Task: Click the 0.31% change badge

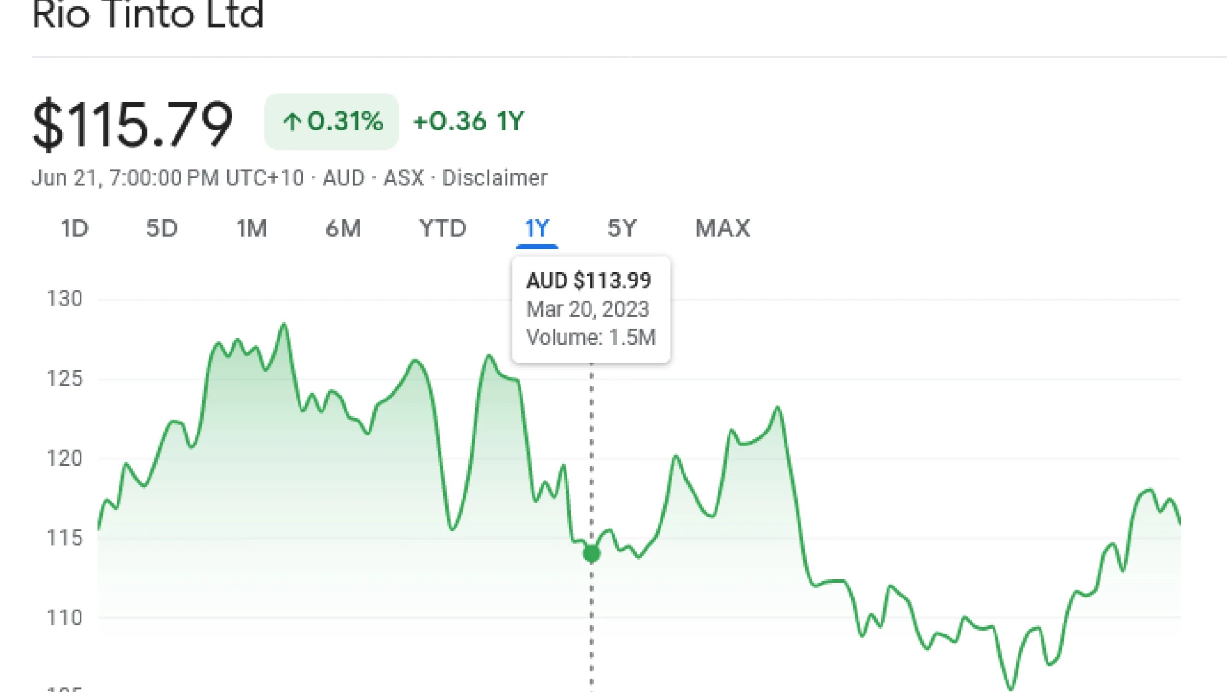Action: pyautogui.click(x=332, y=122)
